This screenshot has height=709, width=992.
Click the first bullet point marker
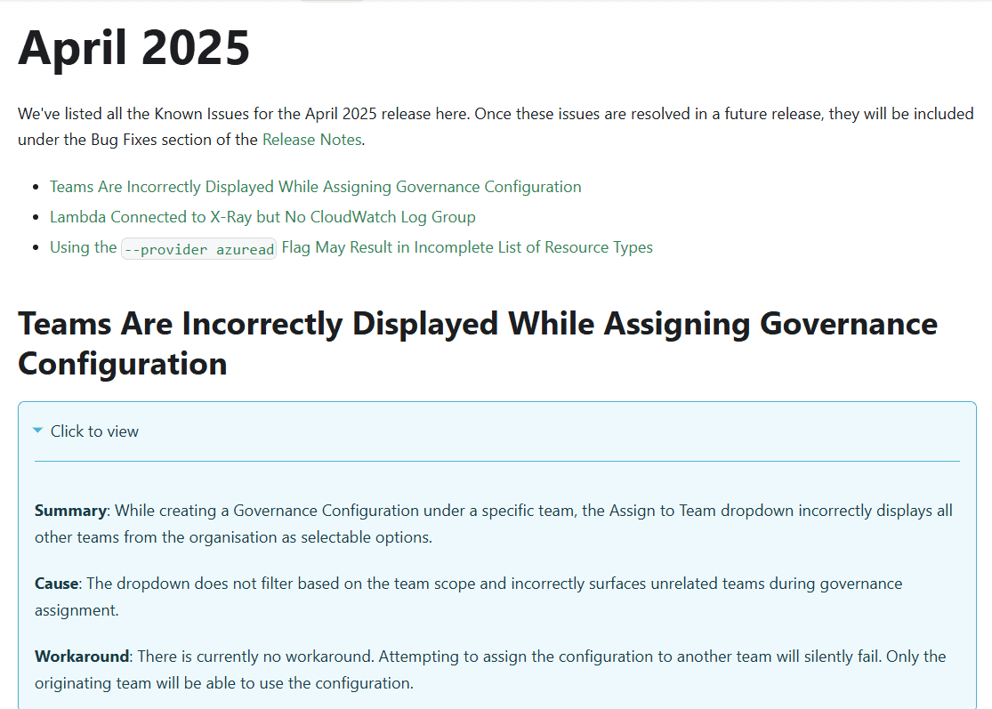[36, 188]
